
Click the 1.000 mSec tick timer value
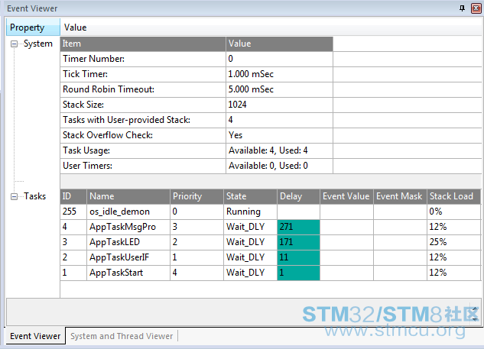click(251, 74)
